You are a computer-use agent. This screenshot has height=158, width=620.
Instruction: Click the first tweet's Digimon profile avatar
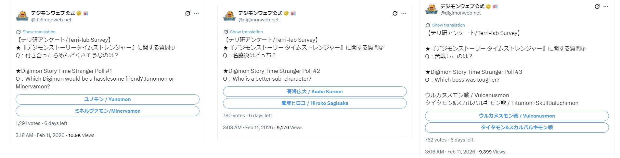pyautogui.click(x=22, y=16)
